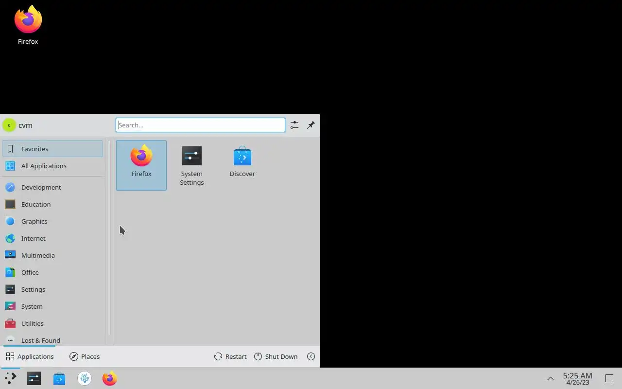
Task: Click the Restart button
Action: coord(230,356)
